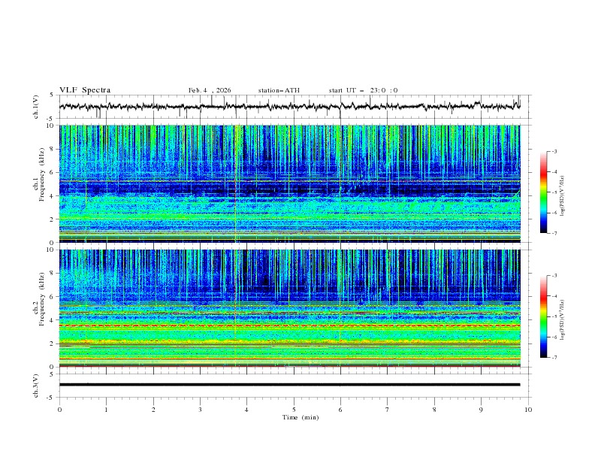595x460 pixels.
Task: Click the flat ch.3 voltage trace
Action: point(289,385)
